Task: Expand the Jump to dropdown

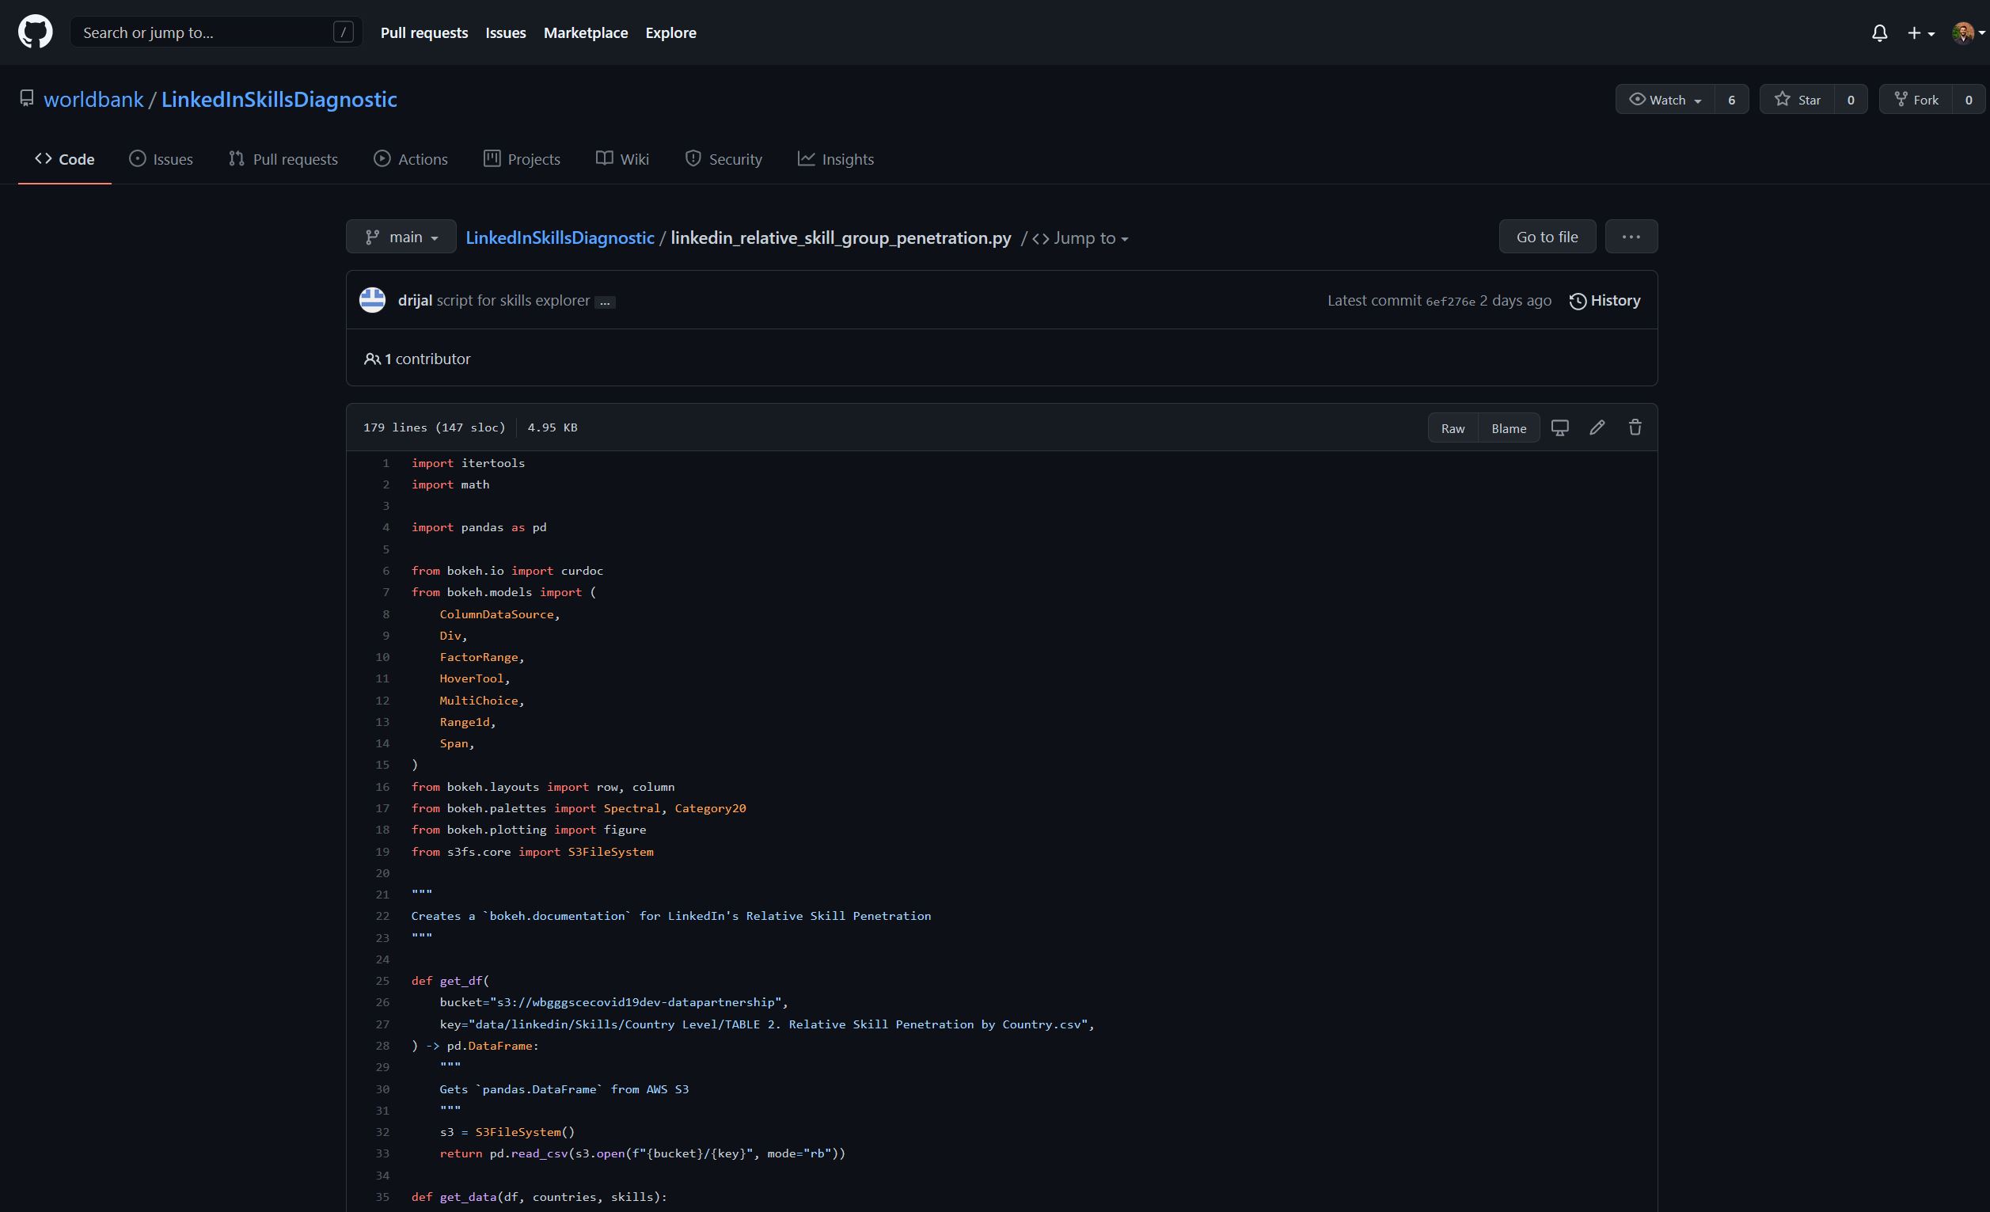Action: [1082, 238]
